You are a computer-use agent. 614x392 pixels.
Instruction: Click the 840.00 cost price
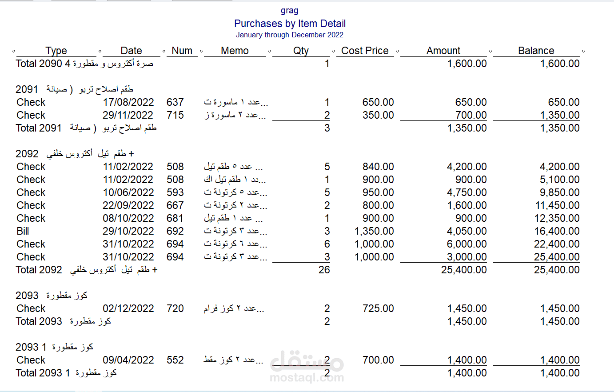378,167
